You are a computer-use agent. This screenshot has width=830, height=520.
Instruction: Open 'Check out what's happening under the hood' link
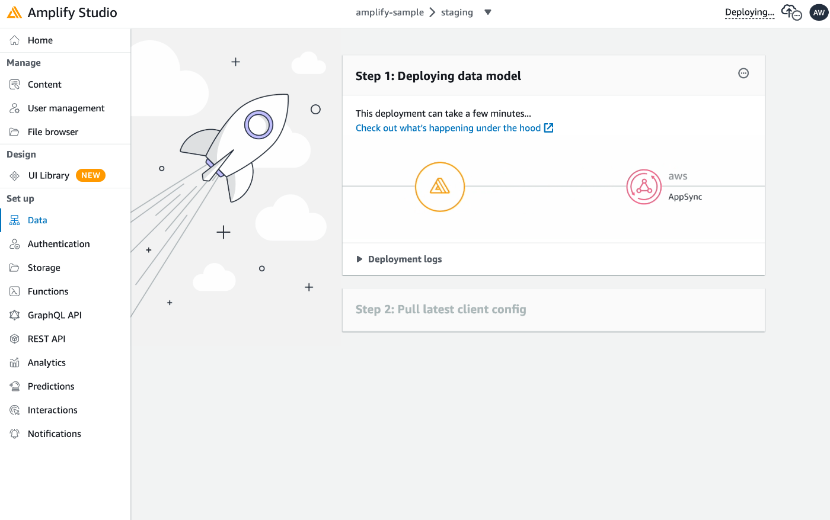448,128
